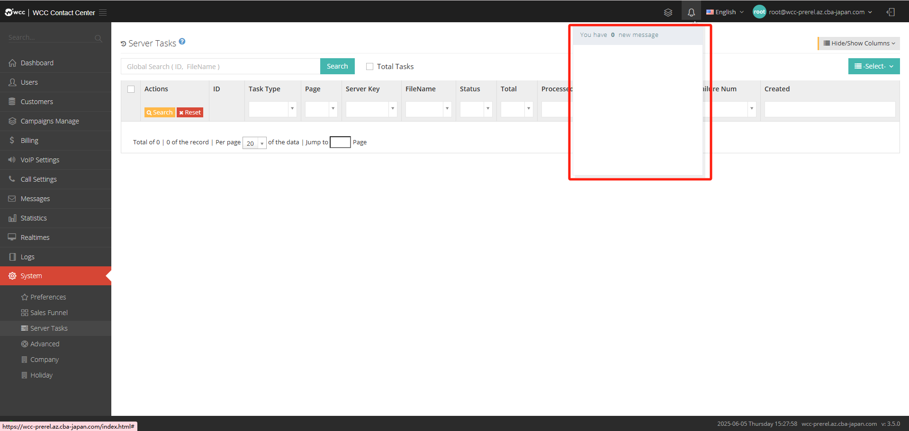Open the -Select- actions dropdown
The height and width of the screenshot is (431, 909).
[874, 66]
